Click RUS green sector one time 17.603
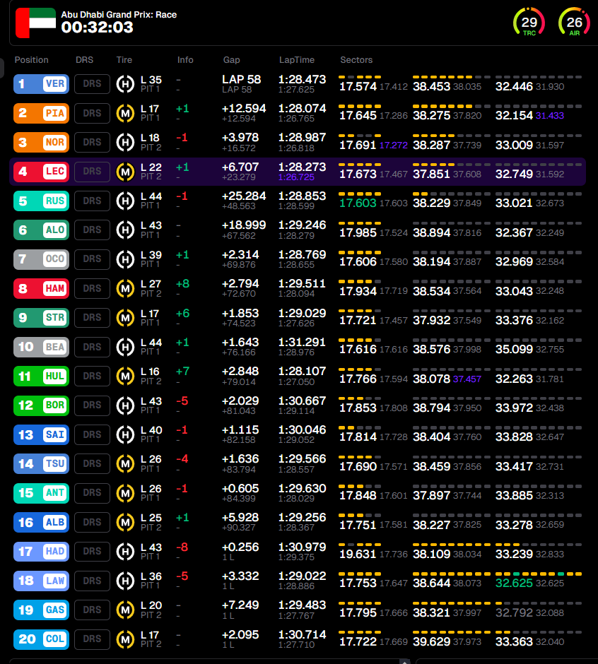Image resolution: width=598 pixels, height=664 pixels. [358, 203]
